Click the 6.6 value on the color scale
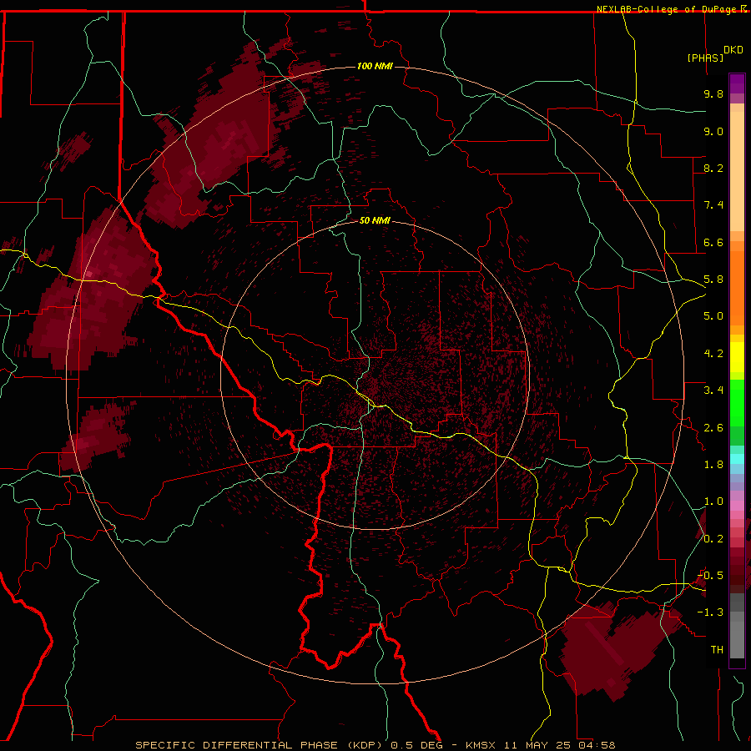 pos(713,242)
